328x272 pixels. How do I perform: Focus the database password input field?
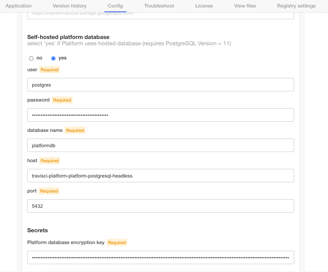(160, 115)
